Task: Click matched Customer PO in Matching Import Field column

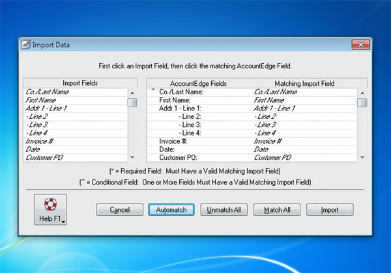Action: click(x=273, y=158)
